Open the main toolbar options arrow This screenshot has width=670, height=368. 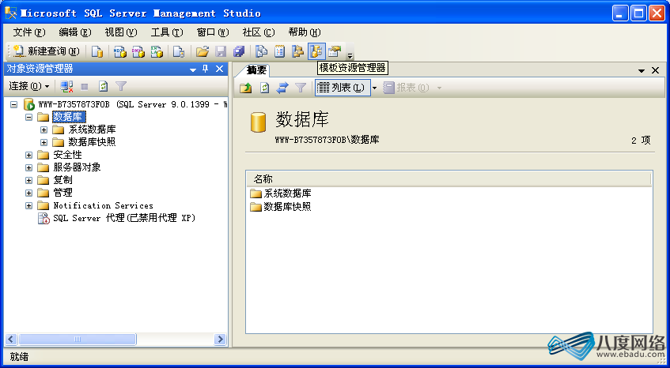tap(350, 54)
